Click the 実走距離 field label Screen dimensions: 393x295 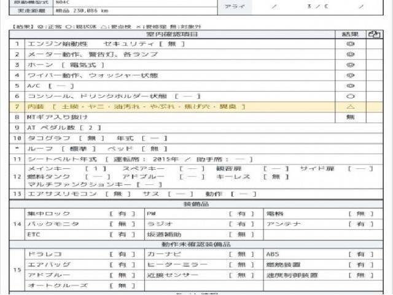(x=31, y=11)
